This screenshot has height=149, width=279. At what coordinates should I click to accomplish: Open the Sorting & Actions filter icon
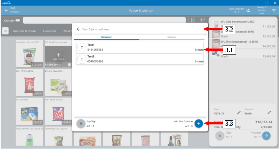(x=274, y=10)
